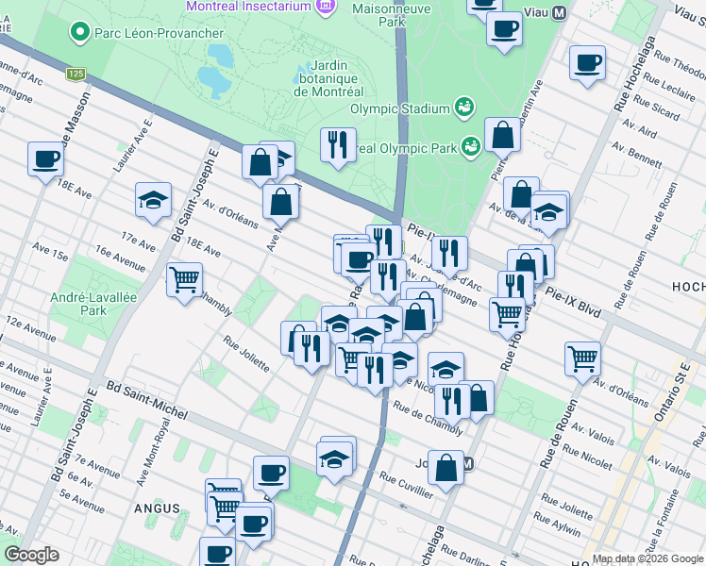Click the cafe marker at the bottom edge

coord(217,553)
